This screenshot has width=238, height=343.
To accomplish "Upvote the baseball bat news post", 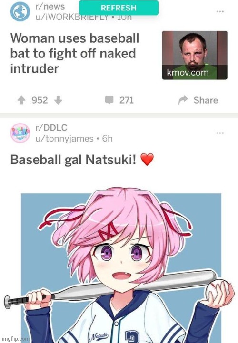I will pos(21,100).
